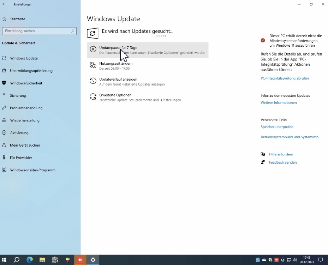
Task: Open the colorful balloon app in taskbar
Action: click(67, 260)
